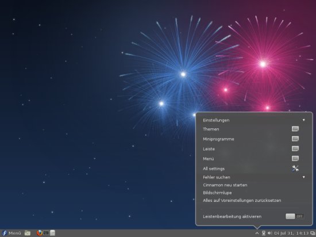Collapse the Fehler suchen section arrow
The height and width of the screenshot is (237, 316).
click(x=304, y=177)
